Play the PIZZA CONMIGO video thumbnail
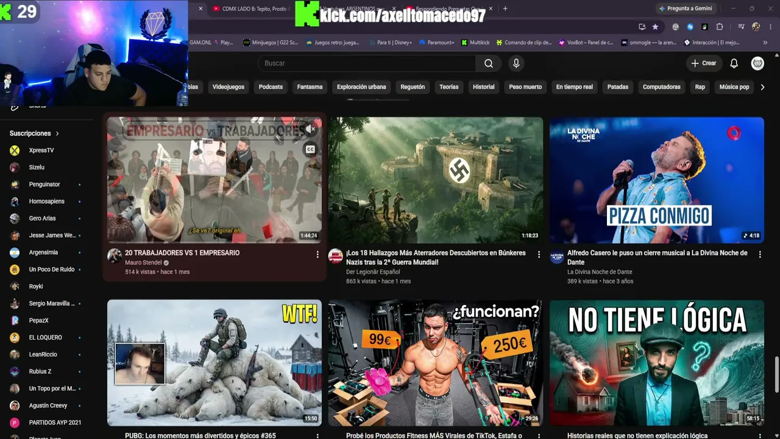 click(657, 180)
